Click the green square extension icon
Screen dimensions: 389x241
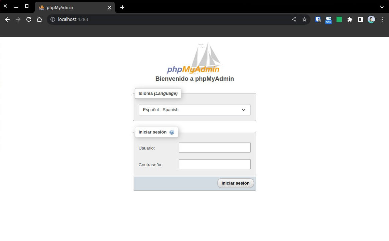click(x=339, y=19)
